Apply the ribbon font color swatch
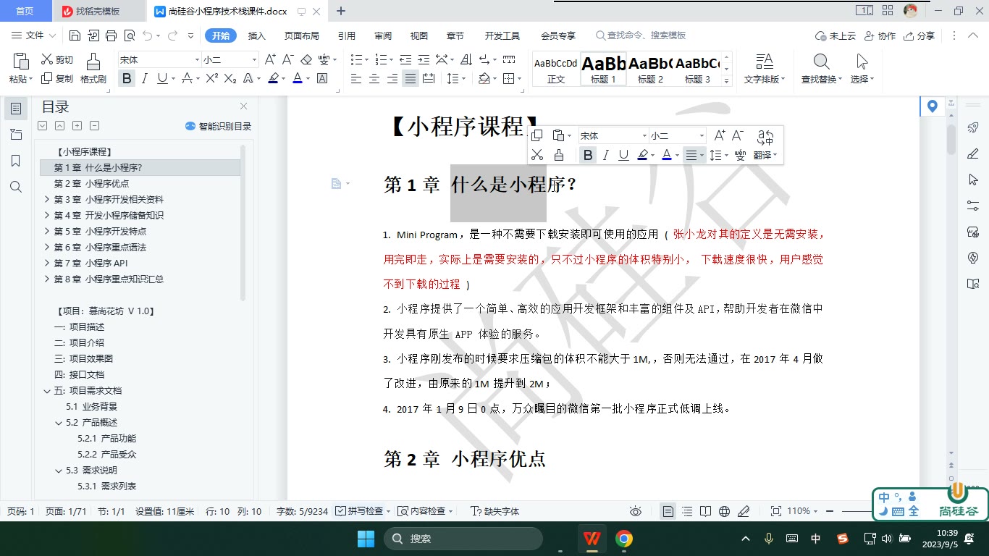989x556 pixels. coord(297,79)
